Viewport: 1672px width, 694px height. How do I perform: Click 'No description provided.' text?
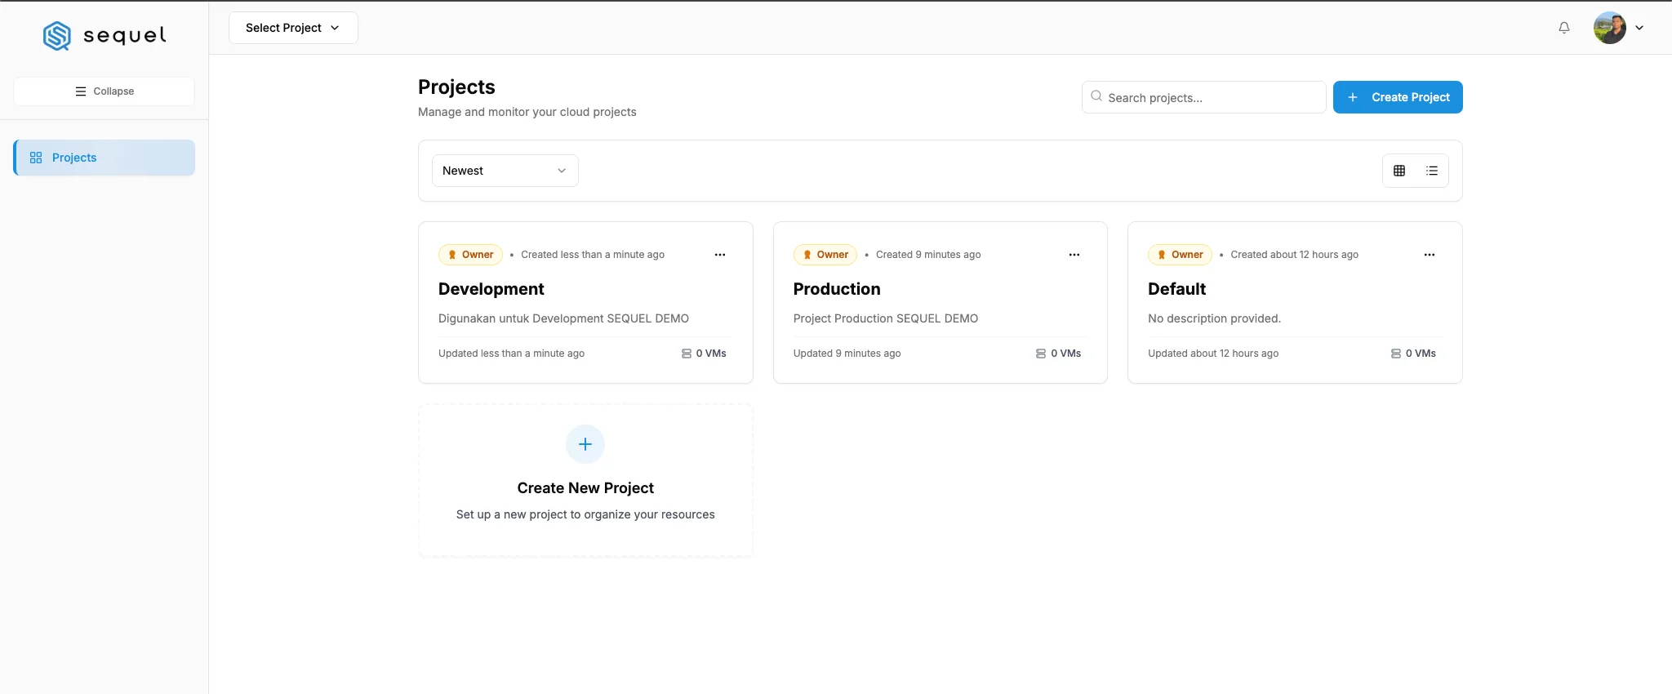1214,318
